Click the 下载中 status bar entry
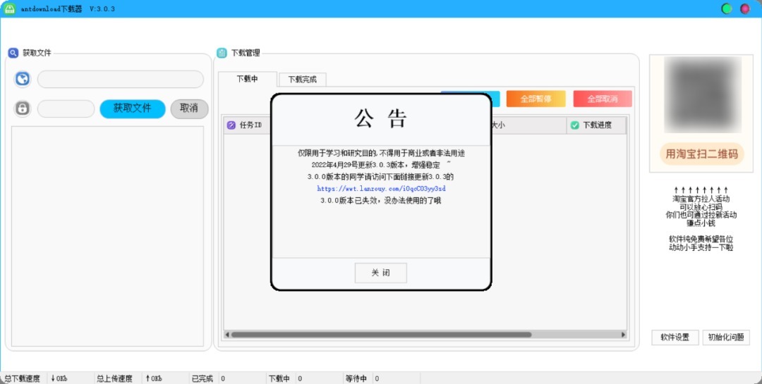The height and width of the screenshot is (384, 762). (x=279, y=378)
